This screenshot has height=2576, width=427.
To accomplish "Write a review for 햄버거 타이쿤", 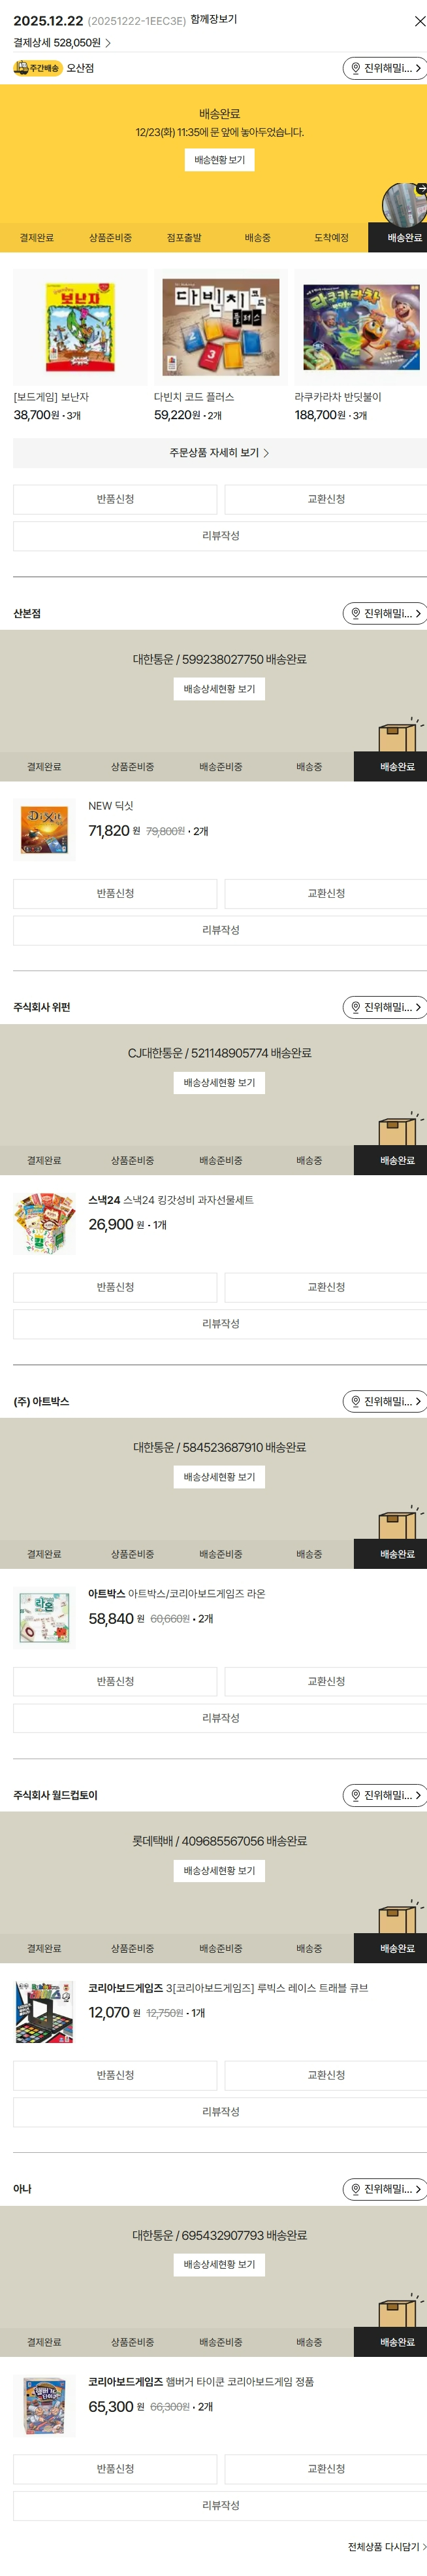I will pyautogui.click(x=219, y=2505).
